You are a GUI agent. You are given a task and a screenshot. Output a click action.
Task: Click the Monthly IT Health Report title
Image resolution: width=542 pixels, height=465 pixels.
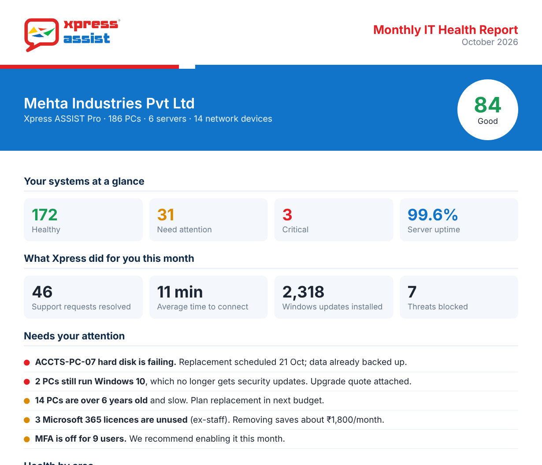[445, 30]
